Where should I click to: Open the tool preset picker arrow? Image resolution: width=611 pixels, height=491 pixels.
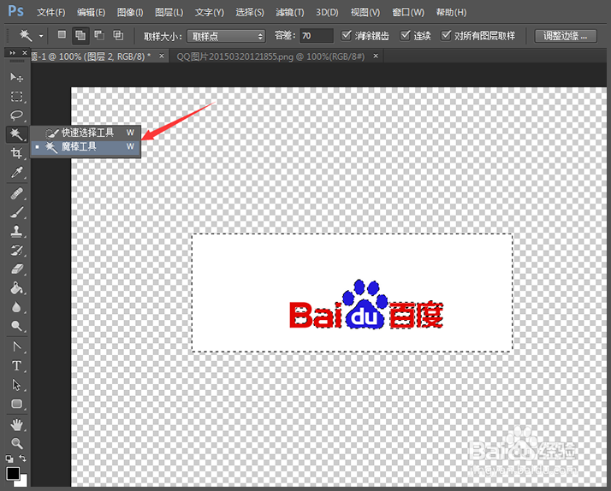click(x=41, y=36)
